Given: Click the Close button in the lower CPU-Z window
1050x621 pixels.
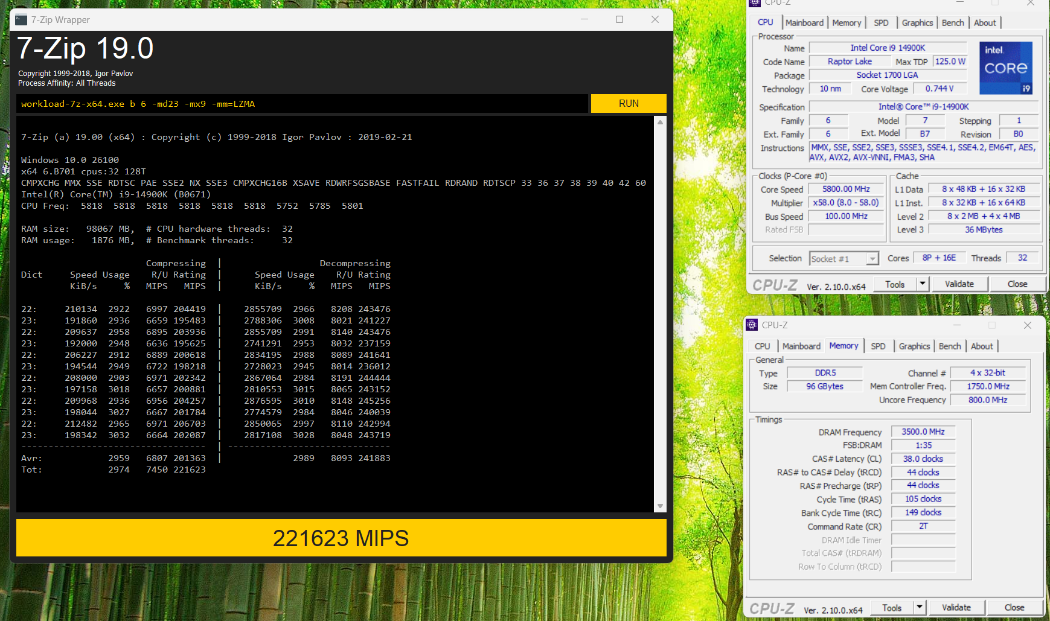Looking at the screenshot, I should (x=1014, y=608).
